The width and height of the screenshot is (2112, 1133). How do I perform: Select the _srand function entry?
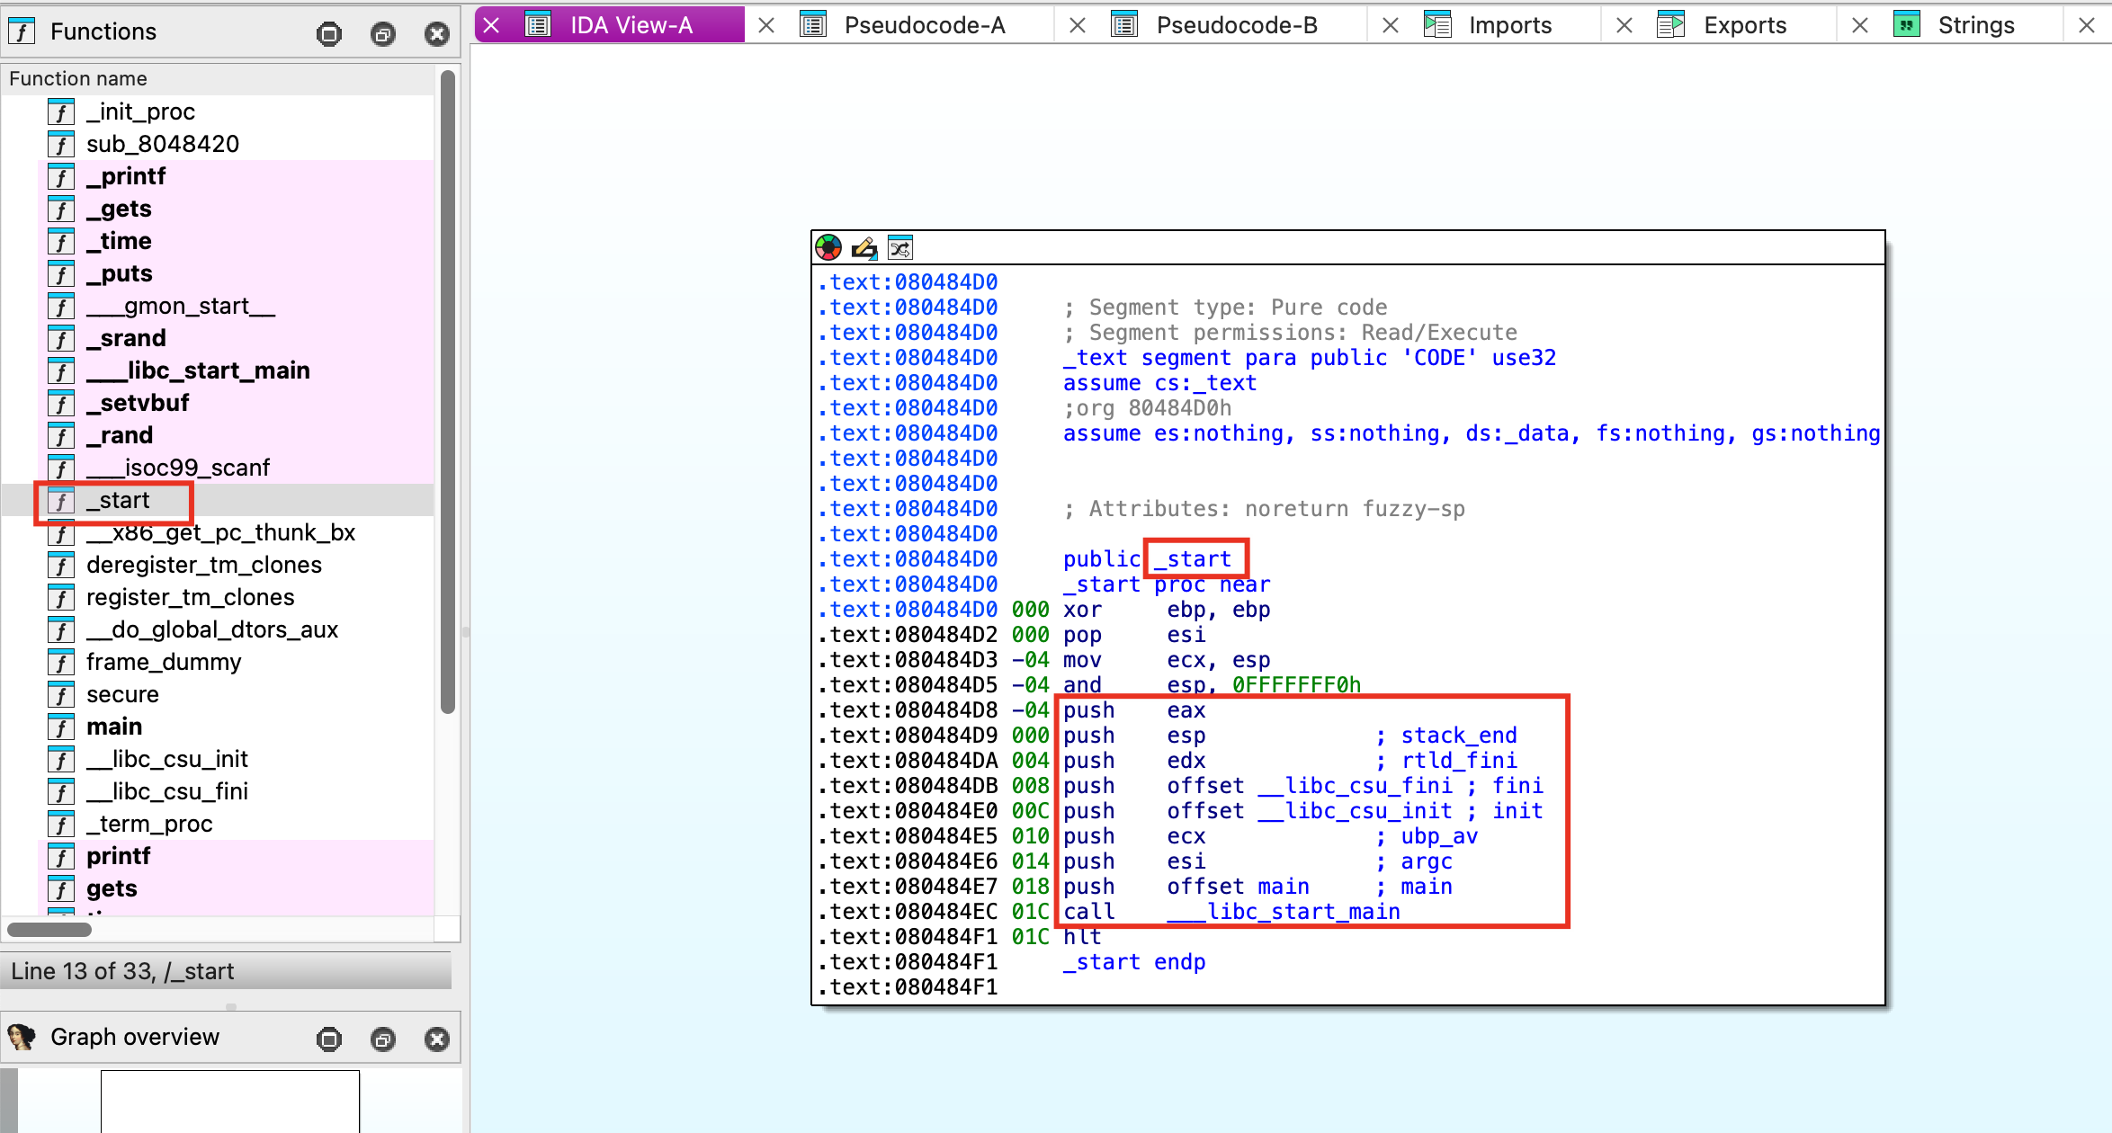[x=219, y=338]
